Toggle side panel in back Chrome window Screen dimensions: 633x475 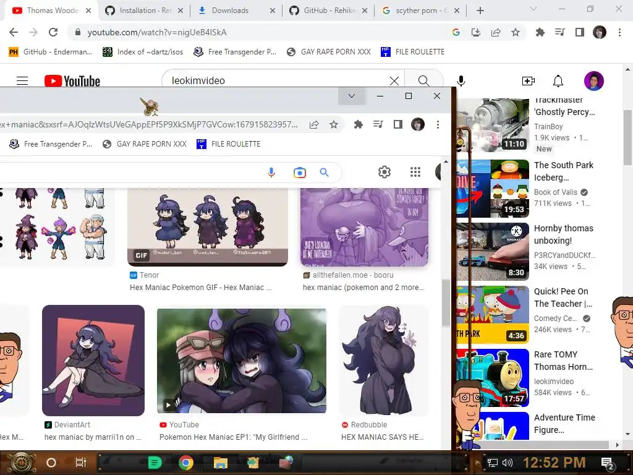(579, 32)
